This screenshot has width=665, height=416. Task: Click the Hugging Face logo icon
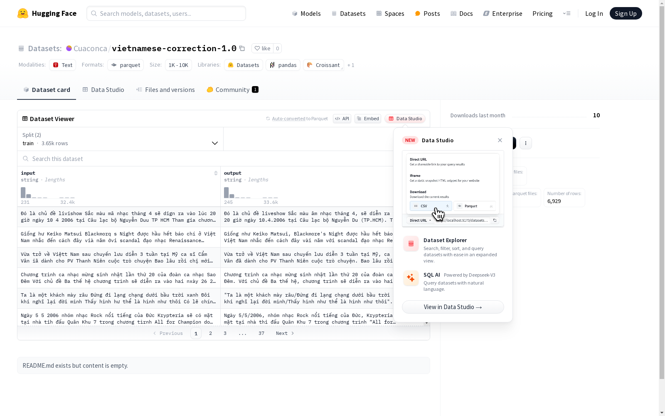[x=23, y=13]
